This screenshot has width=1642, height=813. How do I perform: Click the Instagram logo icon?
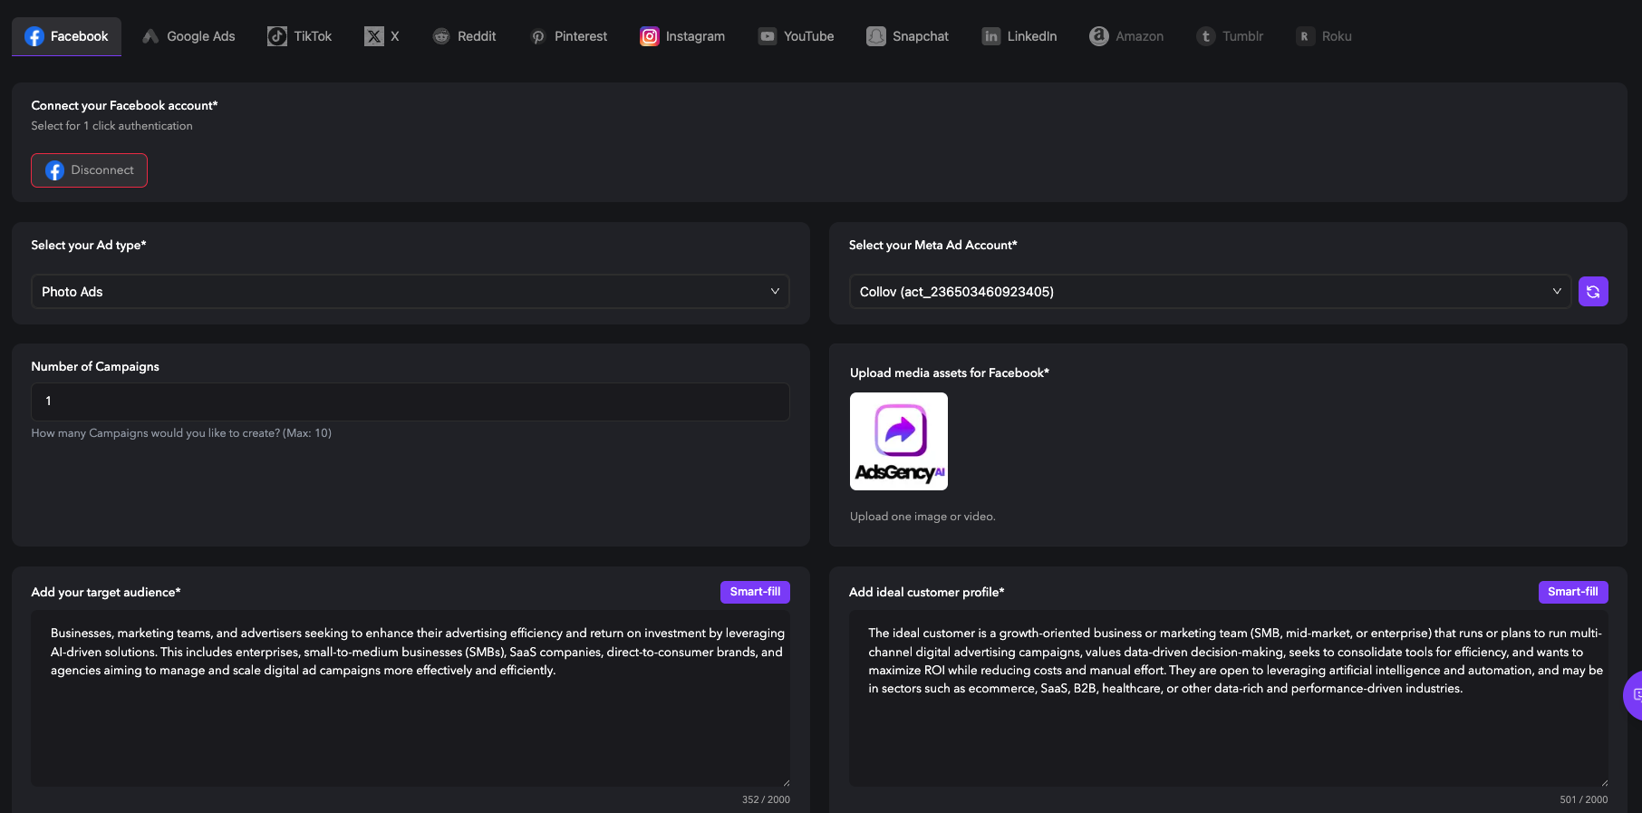point(650,36)
